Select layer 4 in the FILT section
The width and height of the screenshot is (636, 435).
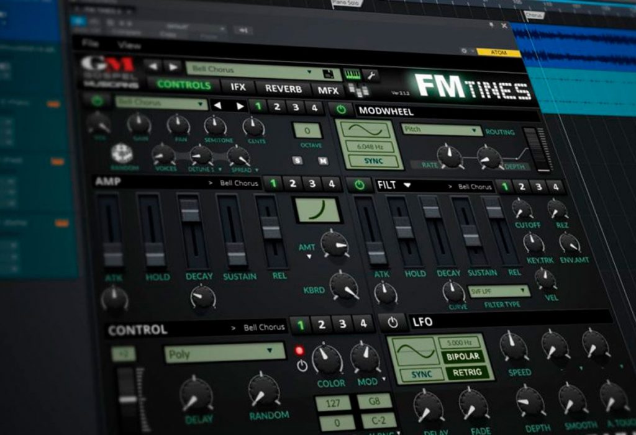(555, 187)
